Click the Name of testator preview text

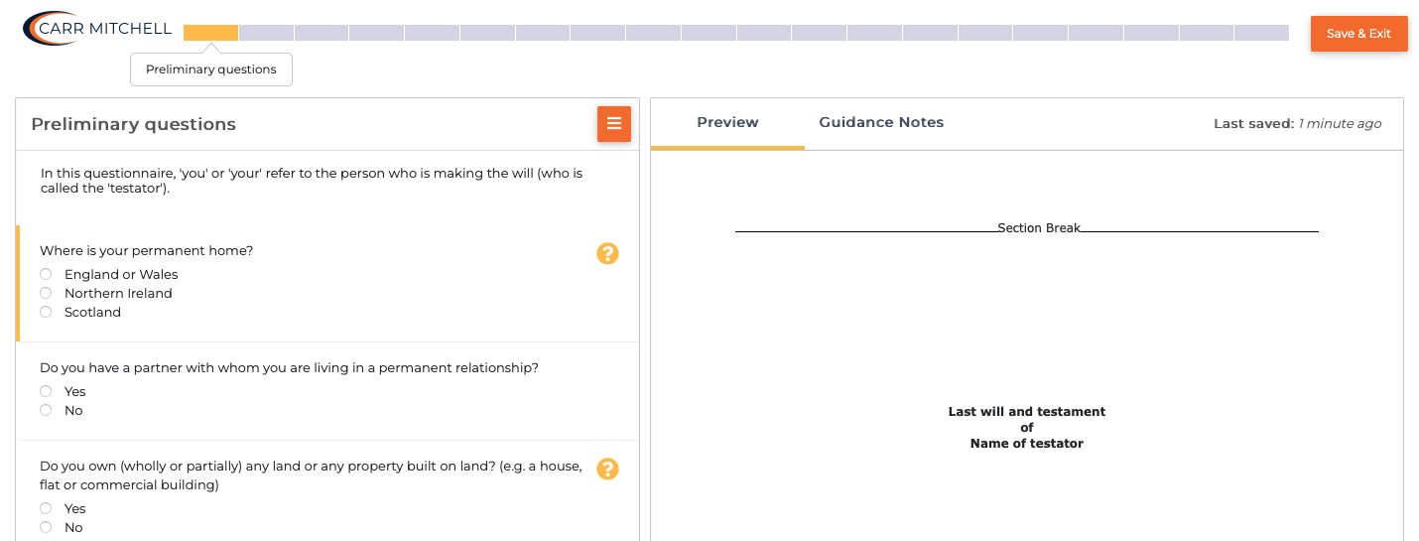pos(1026,444)
